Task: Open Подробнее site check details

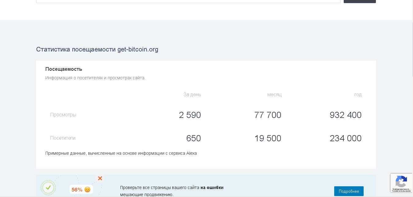Action: point(349,191)
